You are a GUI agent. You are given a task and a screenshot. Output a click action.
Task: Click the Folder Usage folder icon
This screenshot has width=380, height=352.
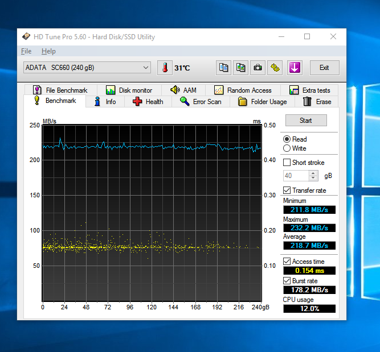(242, 102)
